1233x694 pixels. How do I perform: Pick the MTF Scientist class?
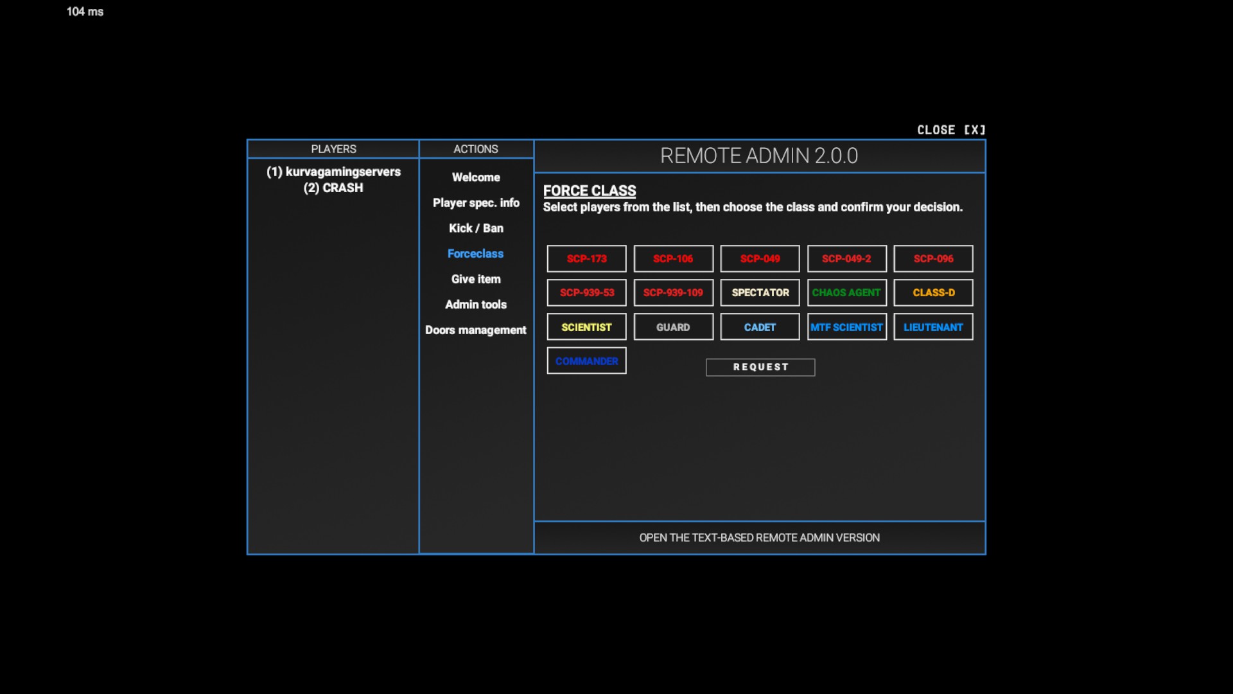[x=846, y=327]
